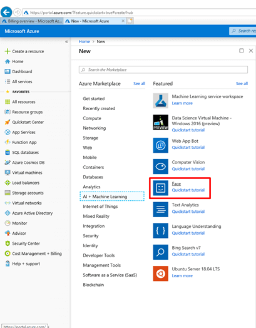
Task: Click Learn more under Machine Learning workspace
Action: coord(182,103)
